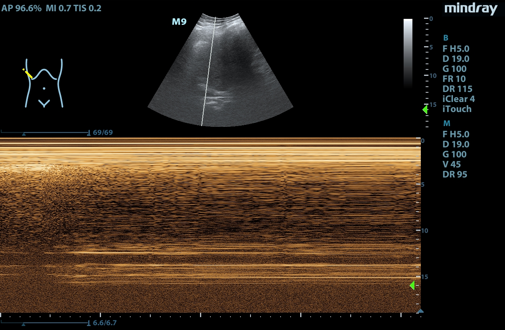505x330 pixels.
Task: Click the blue triangle at the bottom of the M-mode scale
Action: (x=420, y=311)
